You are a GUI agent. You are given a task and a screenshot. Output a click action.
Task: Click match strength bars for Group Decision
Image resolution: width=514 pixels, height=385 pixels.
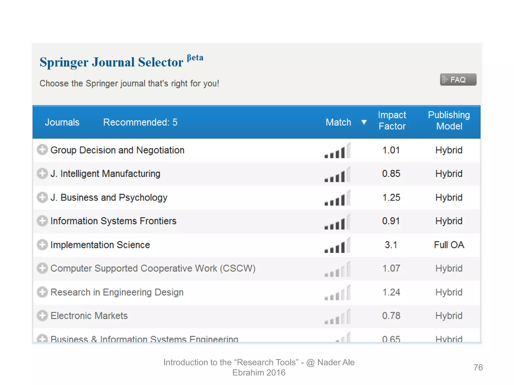coord(337,151)
